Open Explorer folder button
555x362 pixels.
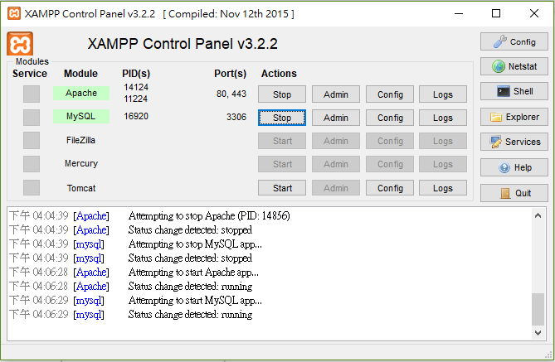[514, 117]
